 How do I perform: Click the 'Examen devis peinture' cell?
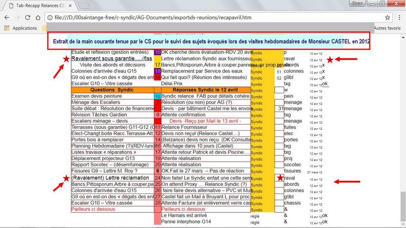click(112, 96)
